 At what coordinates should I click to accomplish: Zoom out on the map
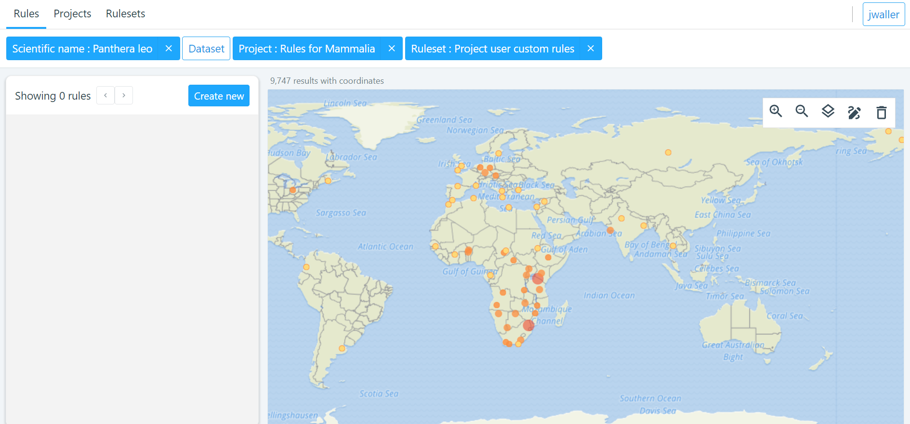coord(802,112)
